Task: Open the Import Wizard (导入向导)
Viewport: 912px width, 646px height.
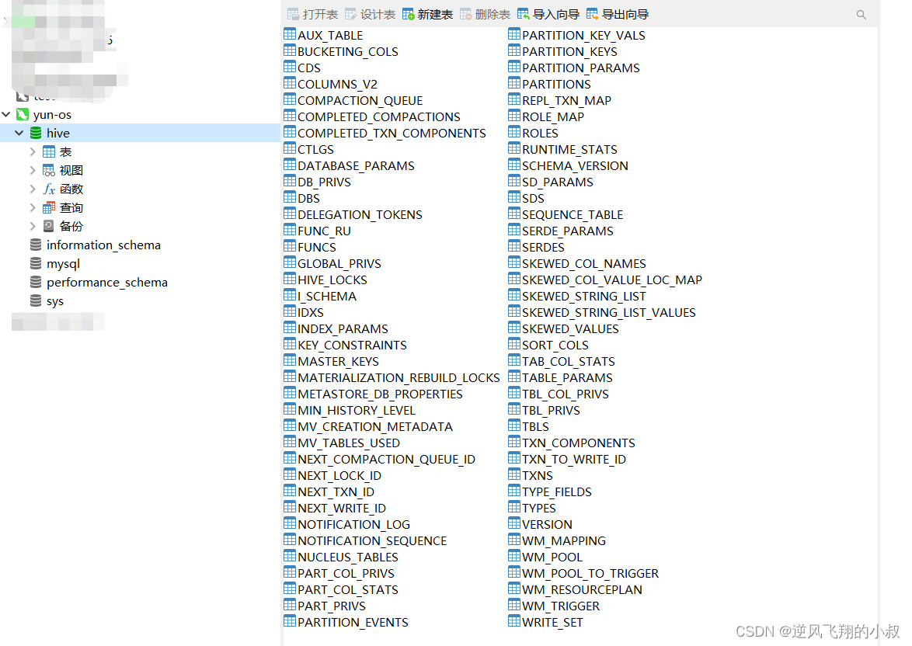Action: point(548,15)
